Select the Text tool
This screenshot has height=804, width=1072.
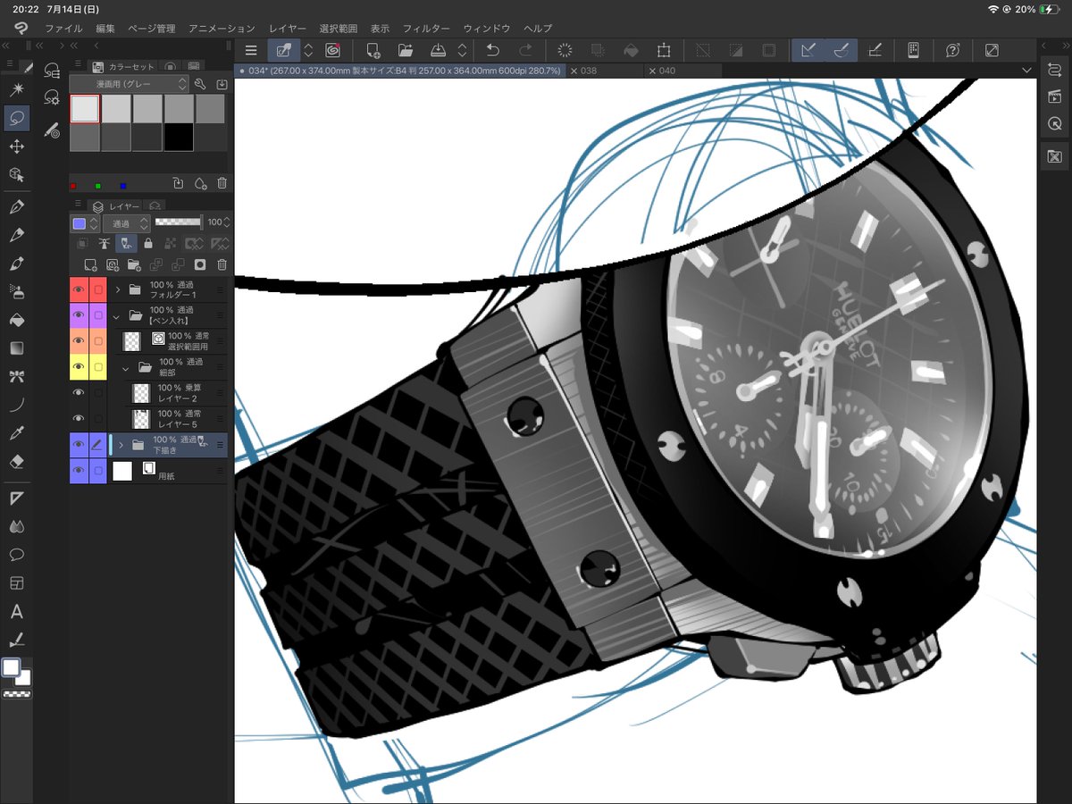[16, 612]
